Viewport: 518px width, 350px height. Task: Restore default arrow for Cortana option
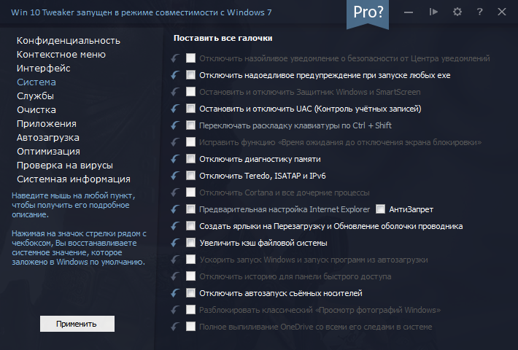point(175,192)
